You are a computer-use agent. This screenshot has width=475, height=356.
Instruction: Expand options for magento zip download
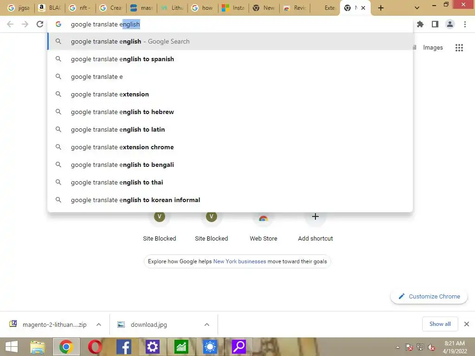pos(99,324)
